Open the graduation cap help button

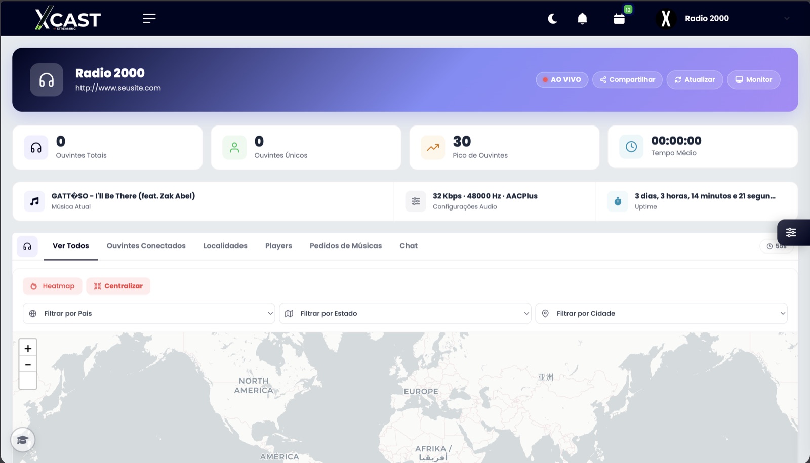22,440
